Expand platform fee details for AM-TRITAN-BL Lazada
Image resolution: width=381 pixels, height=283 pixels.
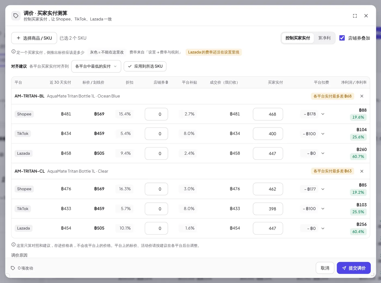[323, 153]
